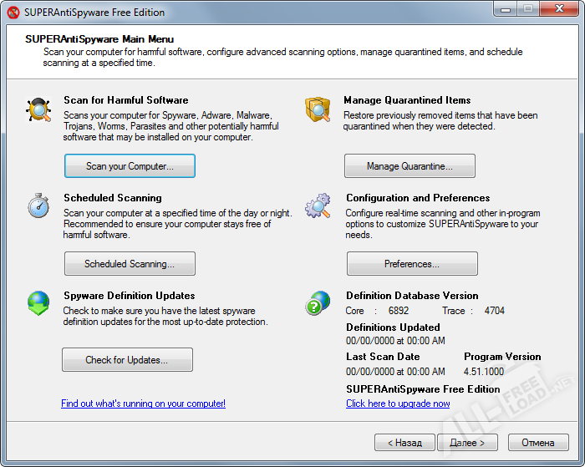Follow the 'Find out what's running' link
This screenshot has height=467, width=585.
(143, 404)
